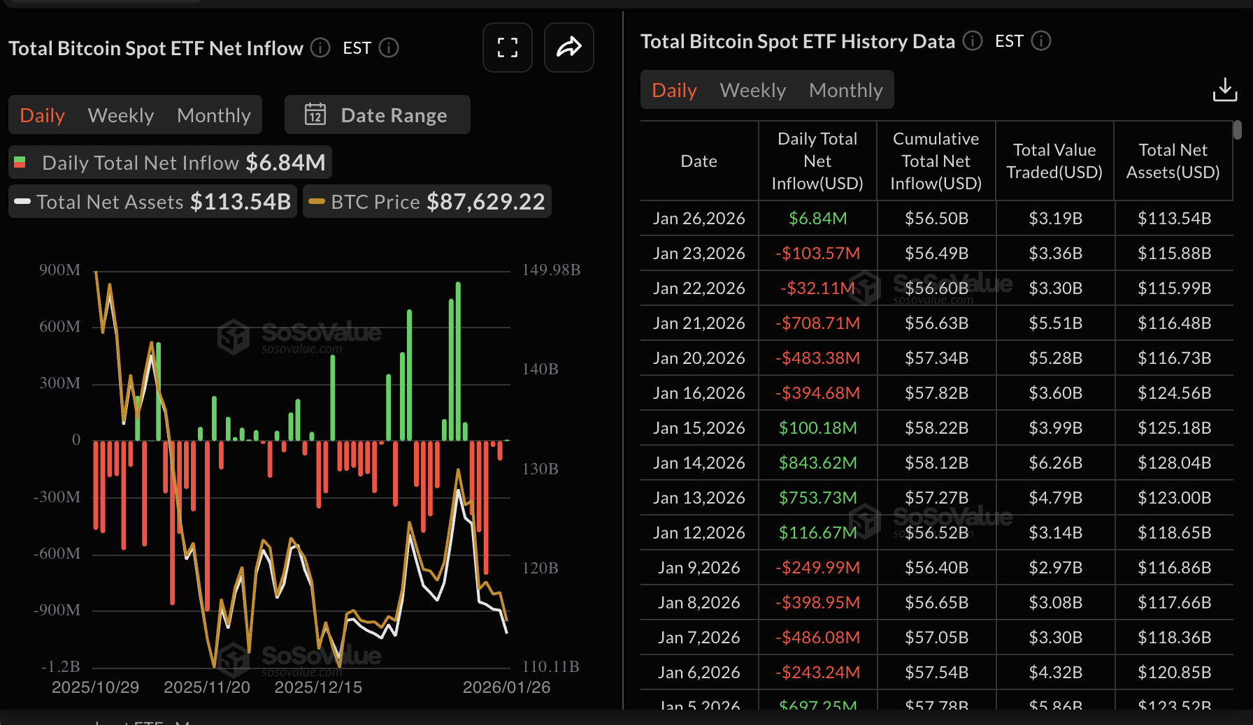1253x725 pixels.
Task: Click the fullscreen expand chart icon
Action: tap(507, 47)
